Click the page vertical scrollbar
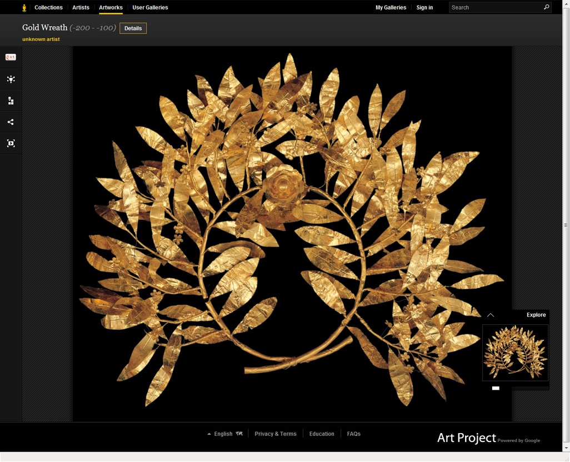The width and height of the screenshot is (570, 462). pos(566,225)
